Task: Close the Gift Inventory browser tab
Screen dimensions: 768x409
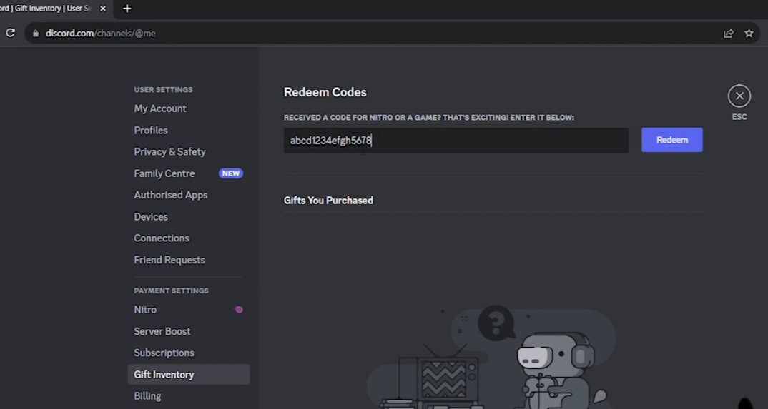Action: 103,9
